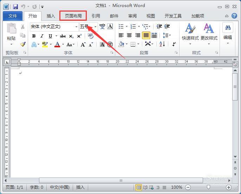
Task: Switch to the 审阅 tab
Action: [x=132, y=16]
